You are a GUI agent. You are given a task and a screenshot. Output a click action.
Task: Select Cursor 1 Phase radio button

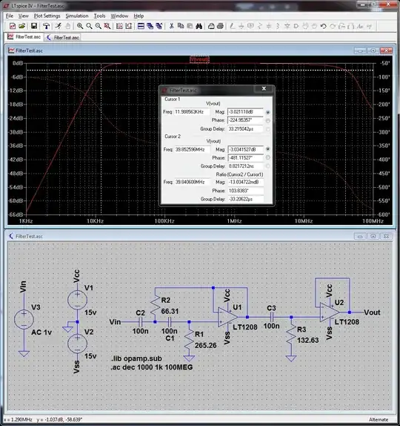267,121
